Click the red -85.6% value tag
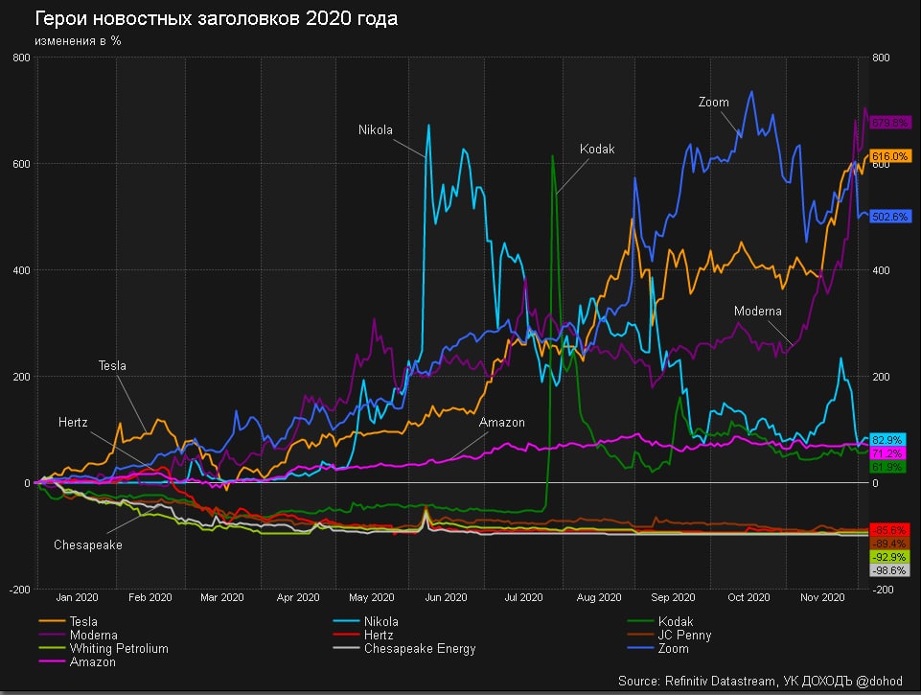This screenshot has height=695, width=921. pyautogui.click(x=890, y=530)
